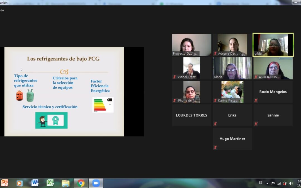Image resolution: width=301 pixels, height=188 pixels.
Task: Click the shared slide presentation area
Action: pyautogui.click(x=64, y=91)
